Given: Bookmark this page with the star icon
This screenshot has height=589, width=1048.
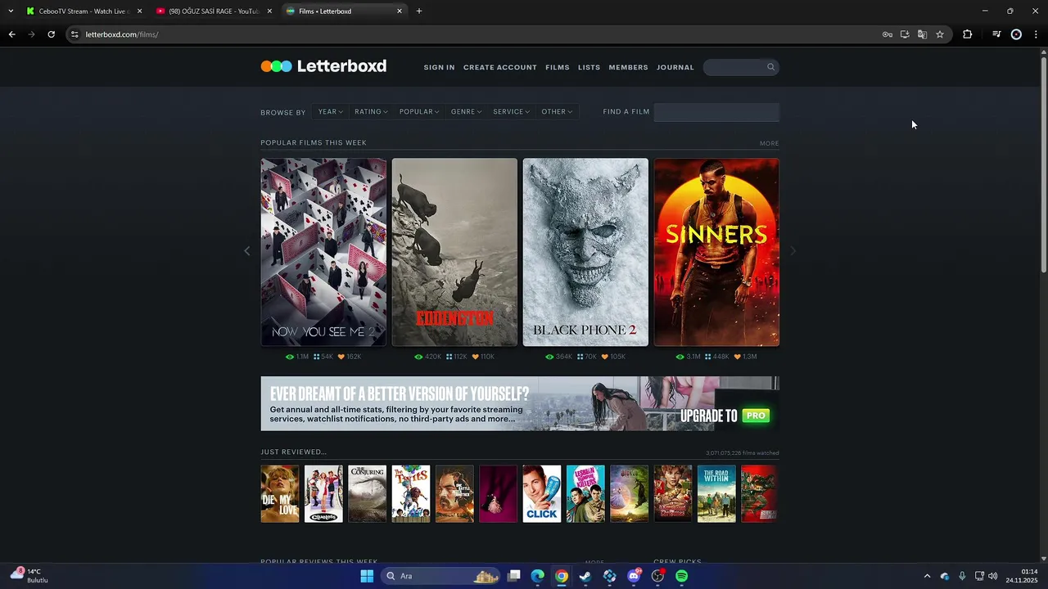Looking at the screenshot, I should click(x=940, y=34).
